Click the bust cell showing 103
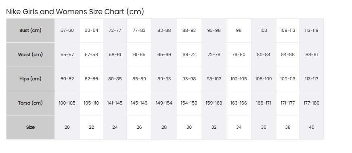Image resolution: width=352 pixels, height=153 pixels. point(264,30)
